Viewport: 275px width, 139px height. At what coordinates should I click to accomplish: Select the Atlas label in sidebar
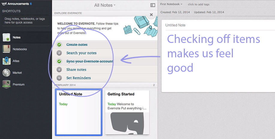tap(16, 61)
